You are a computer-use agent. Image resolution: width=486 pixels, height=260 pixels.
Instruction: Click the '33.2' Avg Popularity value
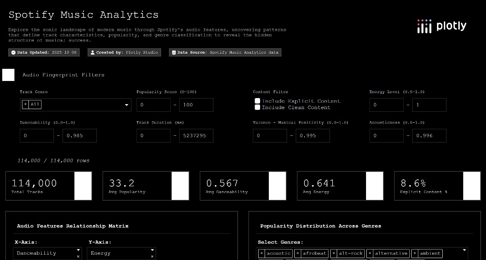coord(122,183)
